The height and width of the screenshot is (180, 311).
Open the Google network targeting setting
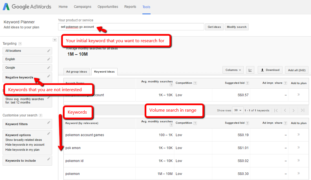tap(27, 68)
